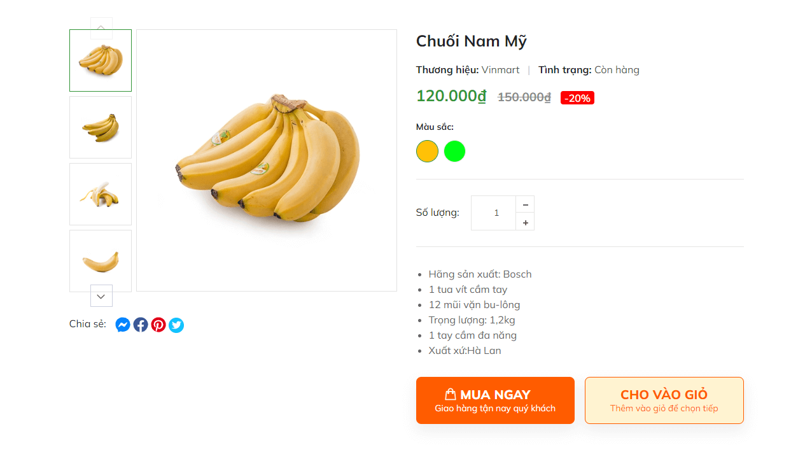Select the peeled banana thumbnail
The height and width of the screenshot is (452, 791).
101,194
